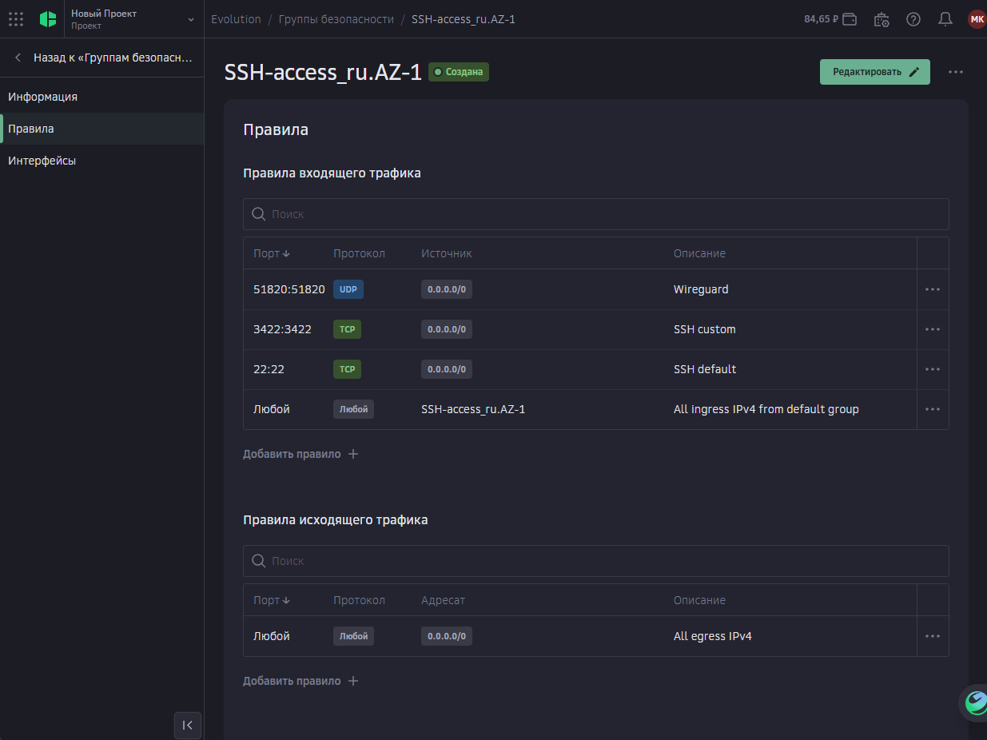Screen dimensions: 987x740
Task: Click 0.0.0.0/0 source on Wireguard row
Action: tap(447, 289)
